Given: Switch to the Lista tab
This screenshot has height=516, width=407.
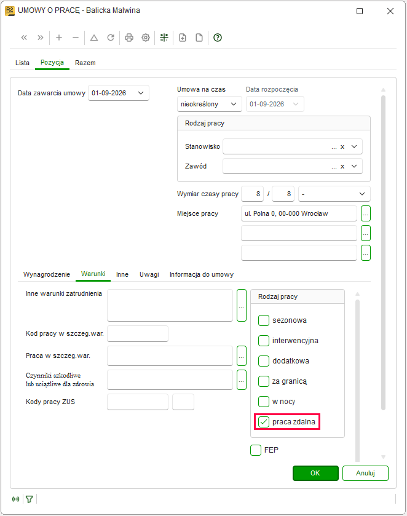Looking at the screenshot, I should [22, 63].
